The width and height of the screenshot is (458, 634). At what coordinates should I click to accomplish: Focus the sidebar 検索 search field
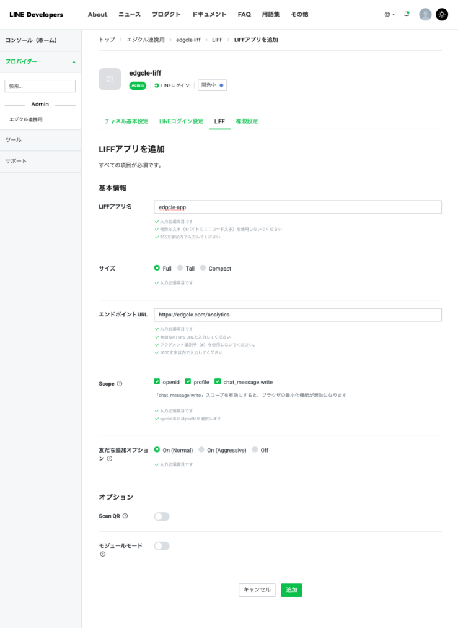coord(40,86)
